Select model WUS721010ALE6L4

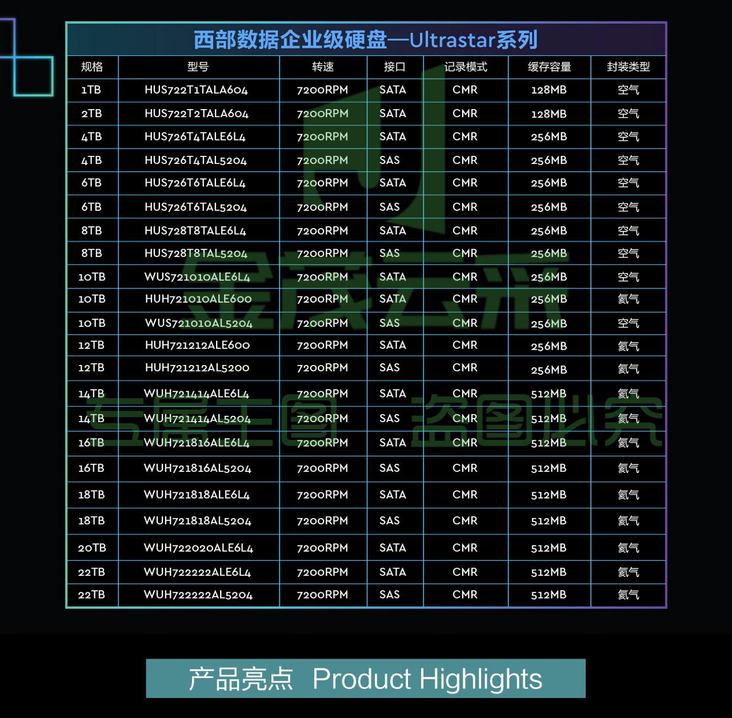197,277
